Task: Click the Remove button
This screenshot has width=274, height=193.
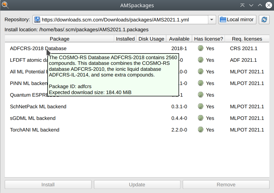Action: 226,185
